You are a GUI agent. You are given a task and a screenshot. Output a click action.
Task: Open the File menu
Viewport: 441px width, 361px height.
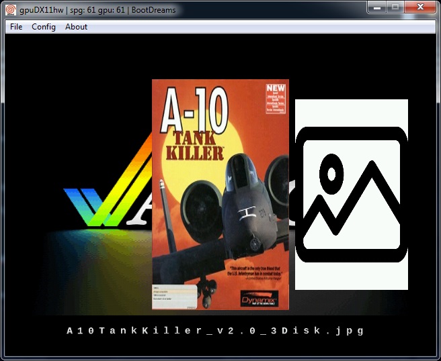[16, 27]
